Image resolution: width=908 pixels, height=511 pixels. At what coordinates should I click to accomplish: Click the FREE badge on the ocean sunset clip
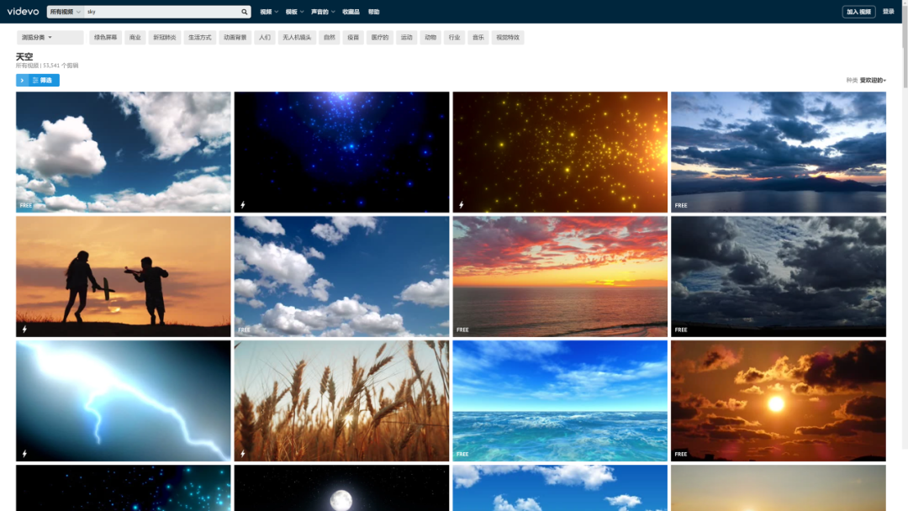(x=462, y=329)
